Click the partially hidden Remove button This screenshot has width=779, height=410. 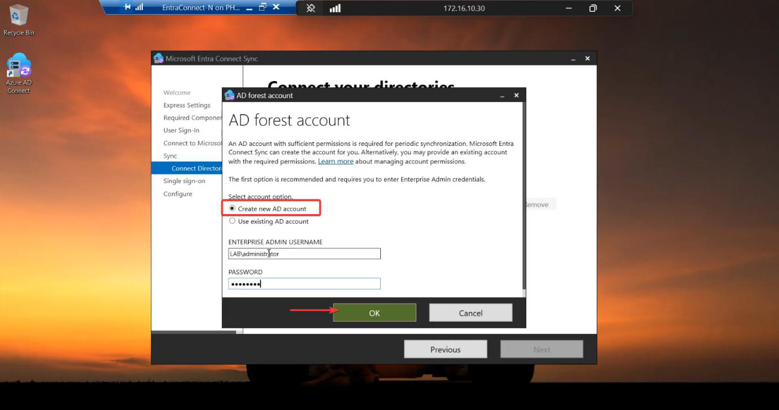click(540, 204)
